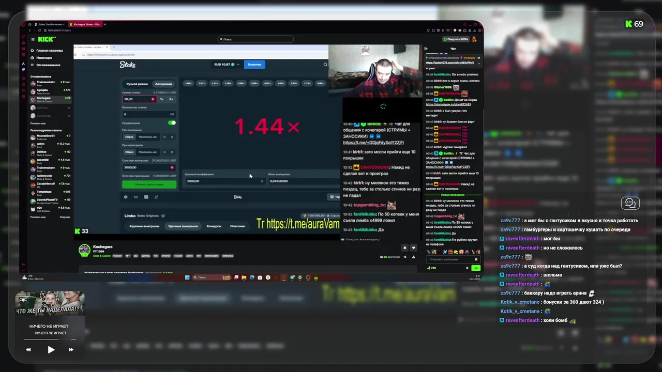The width and height of the screenshot is (662, 372).
Task: Share the stream via share icon
Action: point(405,257)
